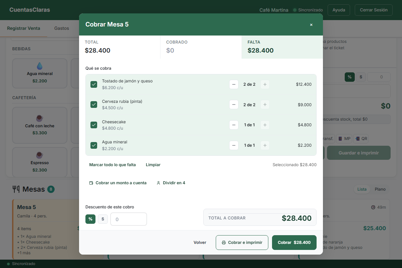Add the Café con leche product card

[40, 125]
